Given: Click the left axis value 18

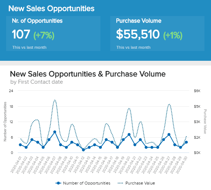Looking at the screenshot, I should click(x=11, y=107).
